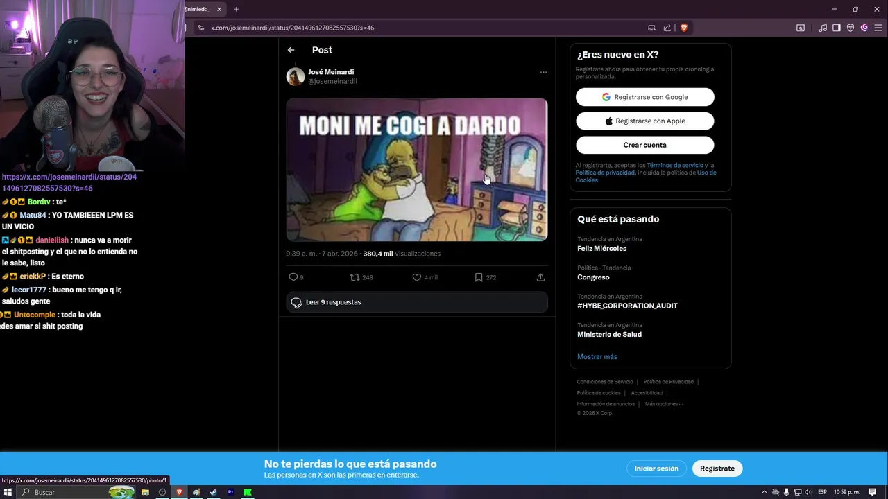The height and width of the screenshot is (499, 888).
Task: Click Mostrar más under trends
Action: pyautogui.click(x=597, y=356)
